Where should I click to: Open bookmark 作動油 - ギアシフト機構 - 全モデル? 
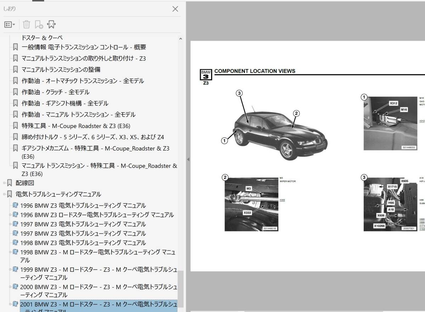pos(65,104)
